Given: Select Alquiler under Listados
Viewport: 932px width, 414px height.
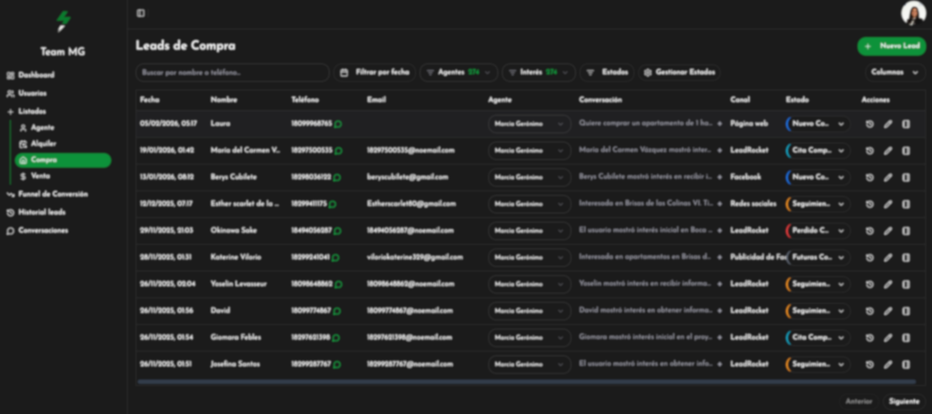Looking at the screenshot, I should (x=43, y=144).
